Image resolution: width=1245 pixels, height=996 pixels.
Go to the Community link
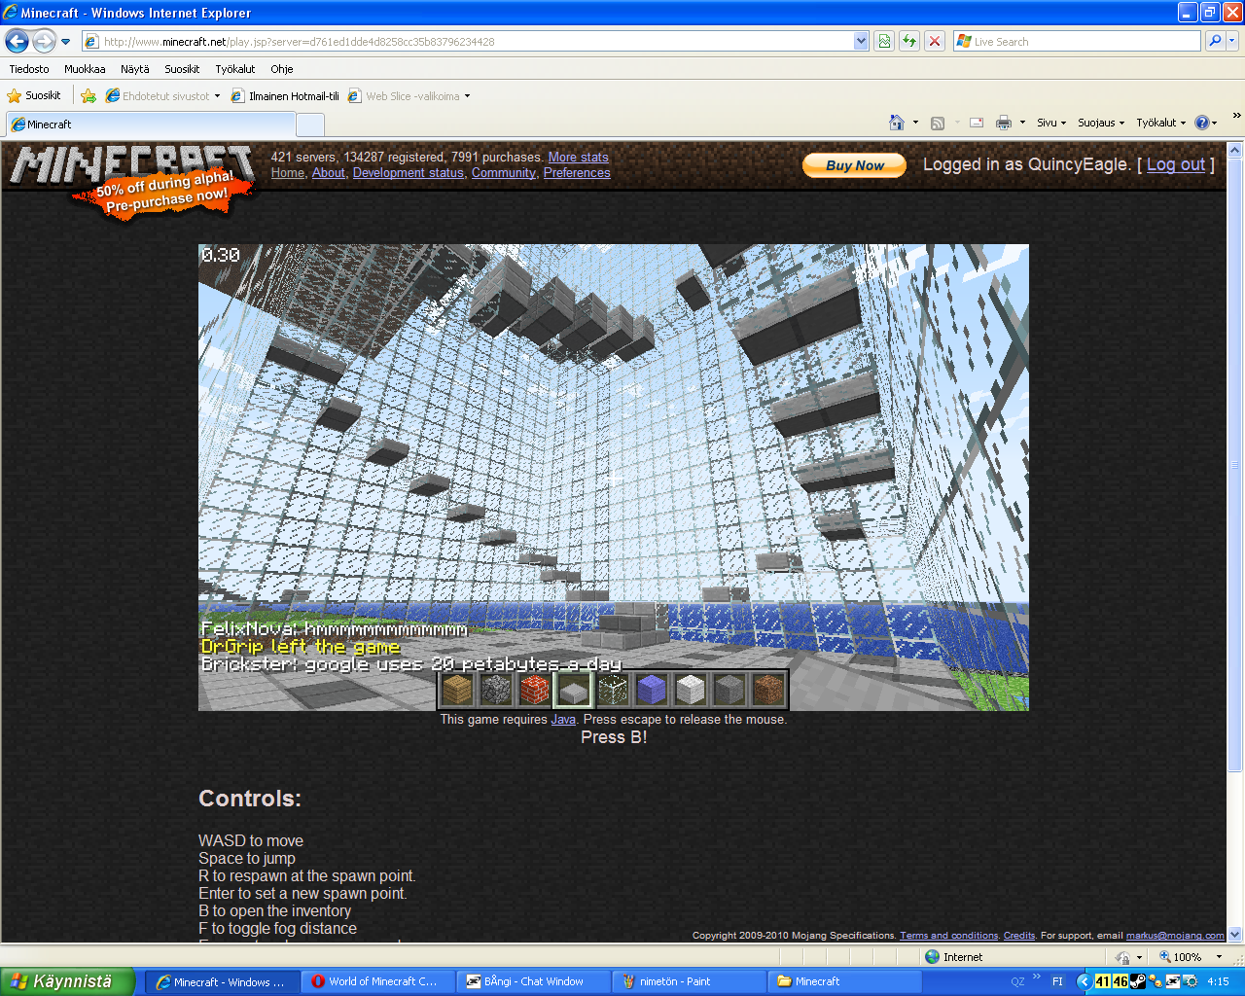tap(504, 172)
